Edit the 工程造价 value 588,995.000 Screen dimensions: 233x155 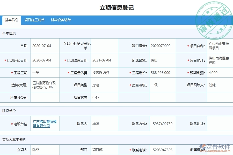[x=162, y=73]
